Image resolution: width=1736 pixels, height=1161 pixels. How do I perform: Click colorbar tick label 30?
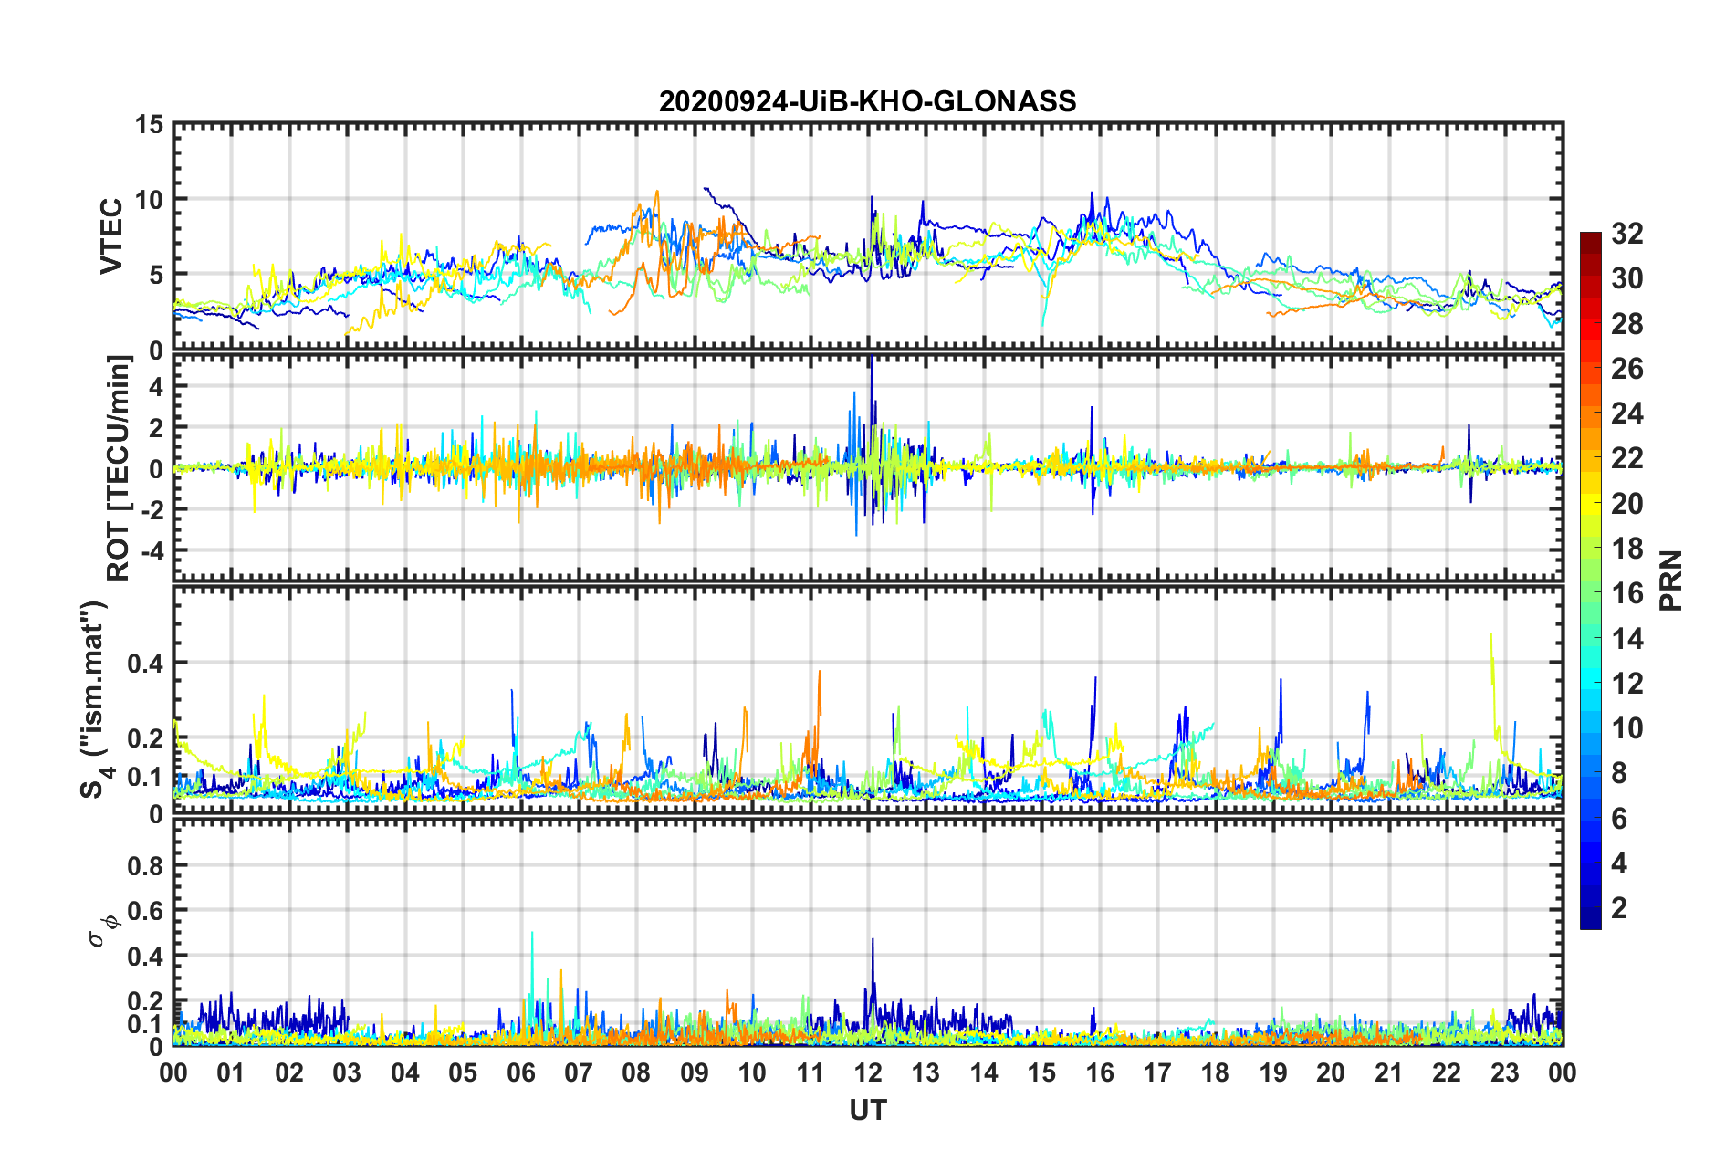[1626, 278]
